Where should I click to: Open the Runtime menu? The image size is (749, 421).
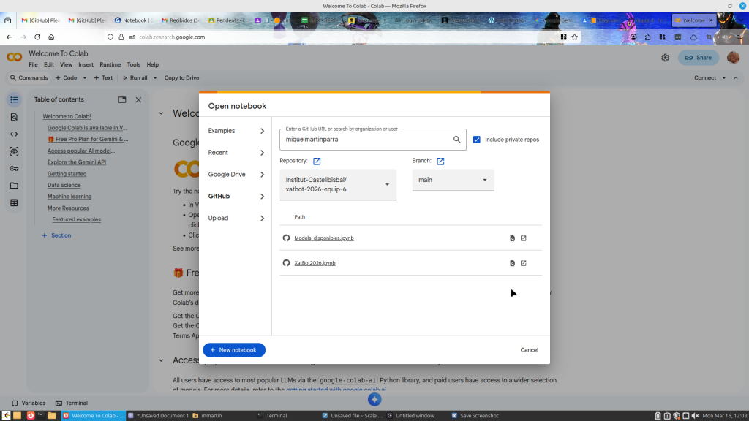pyautogui.click(x=110, y=65)
